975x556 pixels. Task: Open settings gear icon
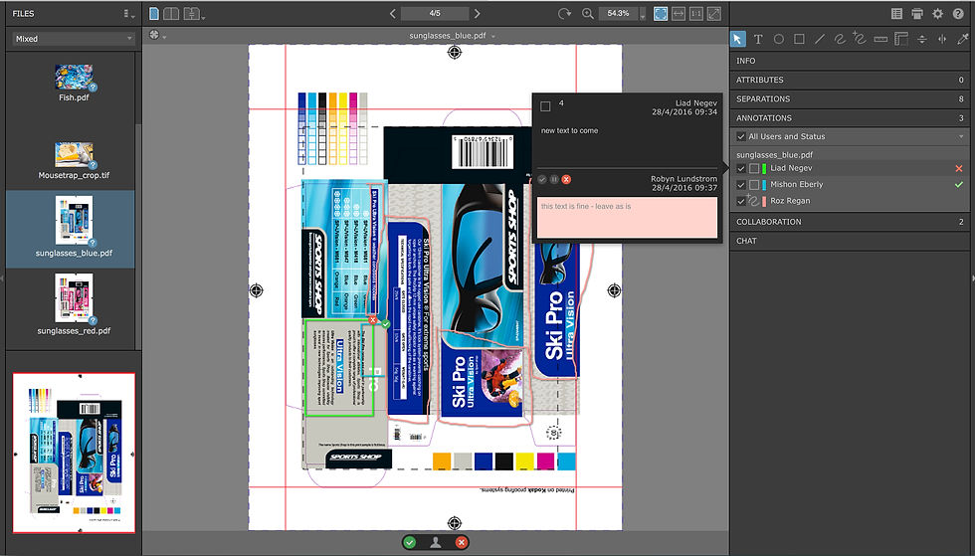click(937, 13)
